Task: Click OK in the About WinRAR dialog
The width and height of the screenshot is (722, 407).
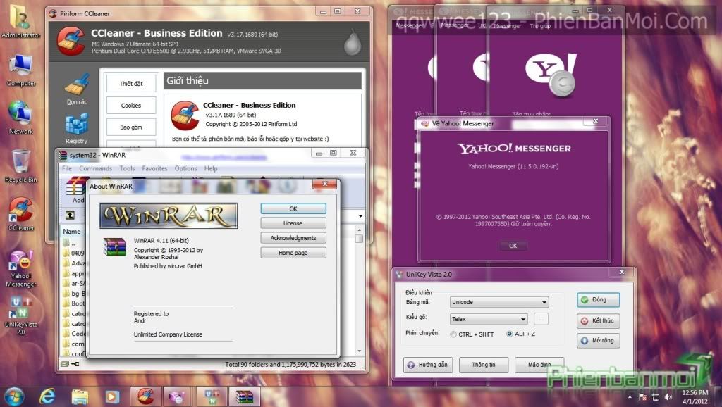Action: tap(293, 209)
